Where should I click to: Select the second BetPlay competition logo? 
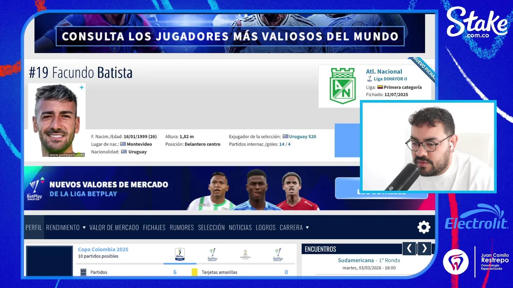[x=212, y=254]
